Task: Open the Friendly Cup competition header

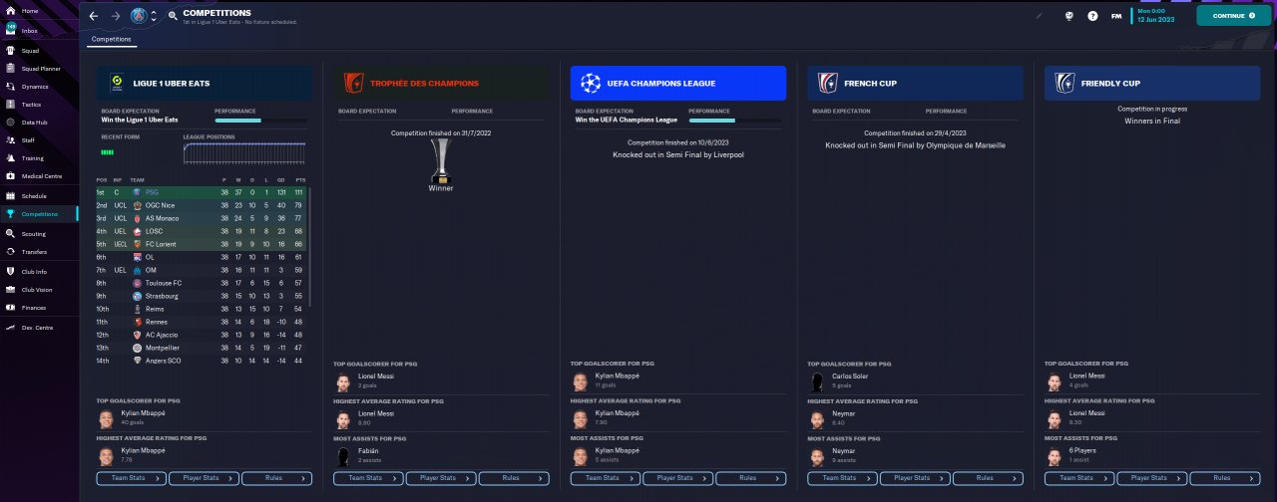Action: pyautogui.click(x=1152, y=84)
